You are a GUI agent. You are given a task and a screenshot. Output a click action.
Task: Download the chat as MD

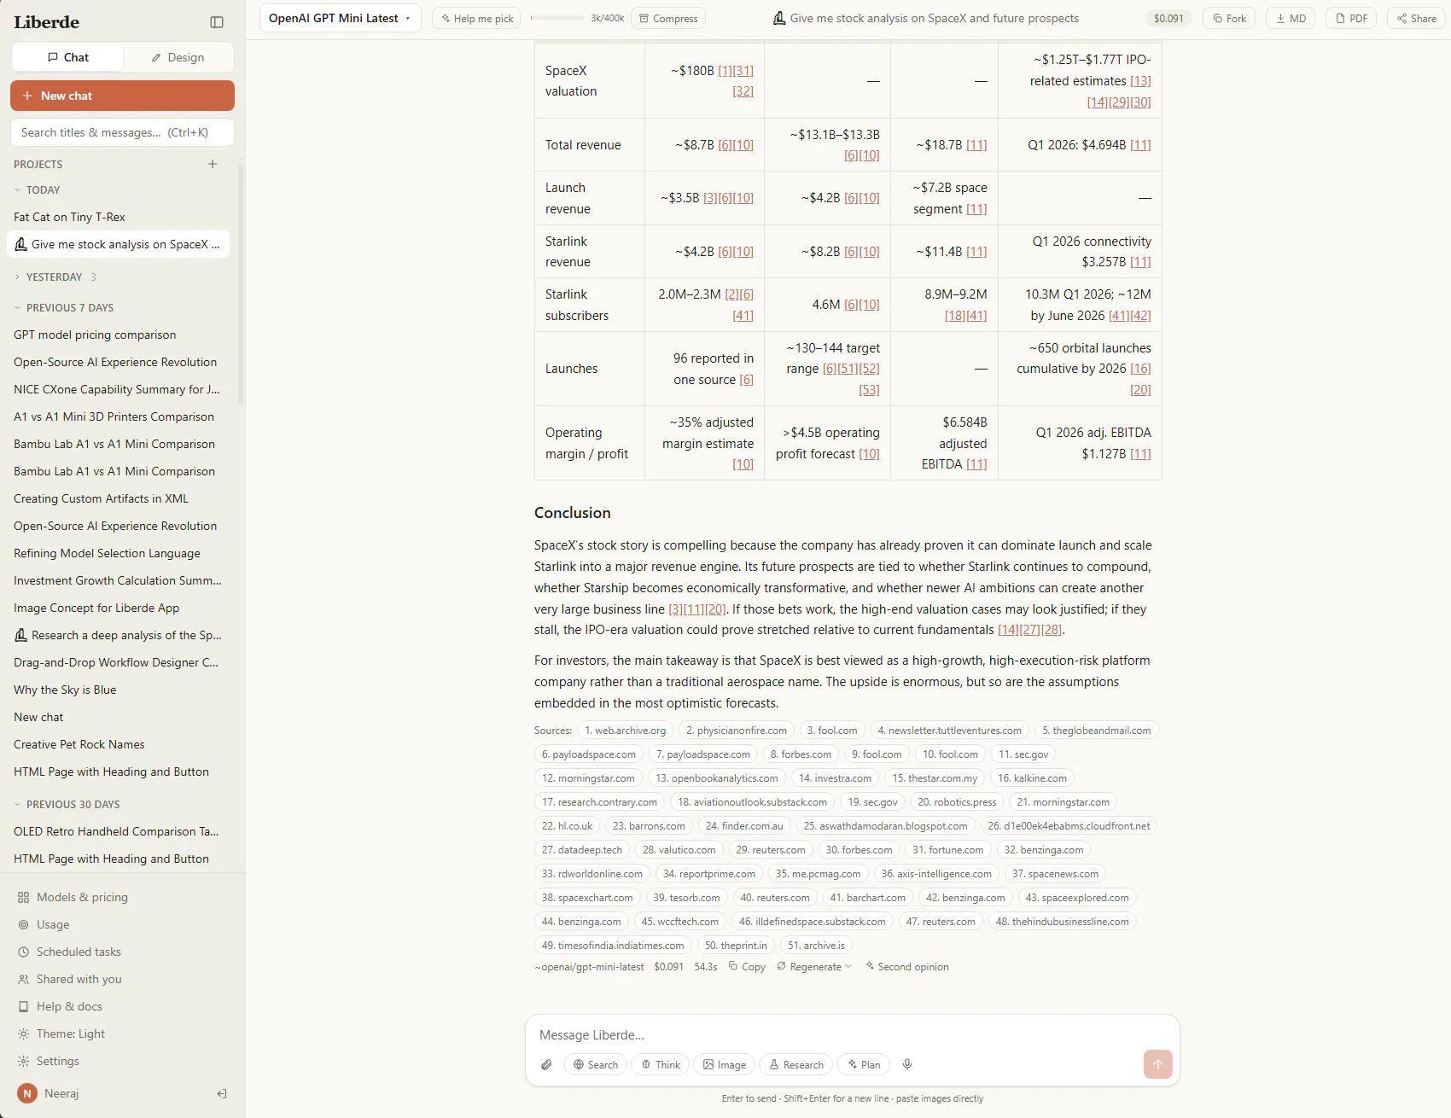click(x=1291, y=18)
